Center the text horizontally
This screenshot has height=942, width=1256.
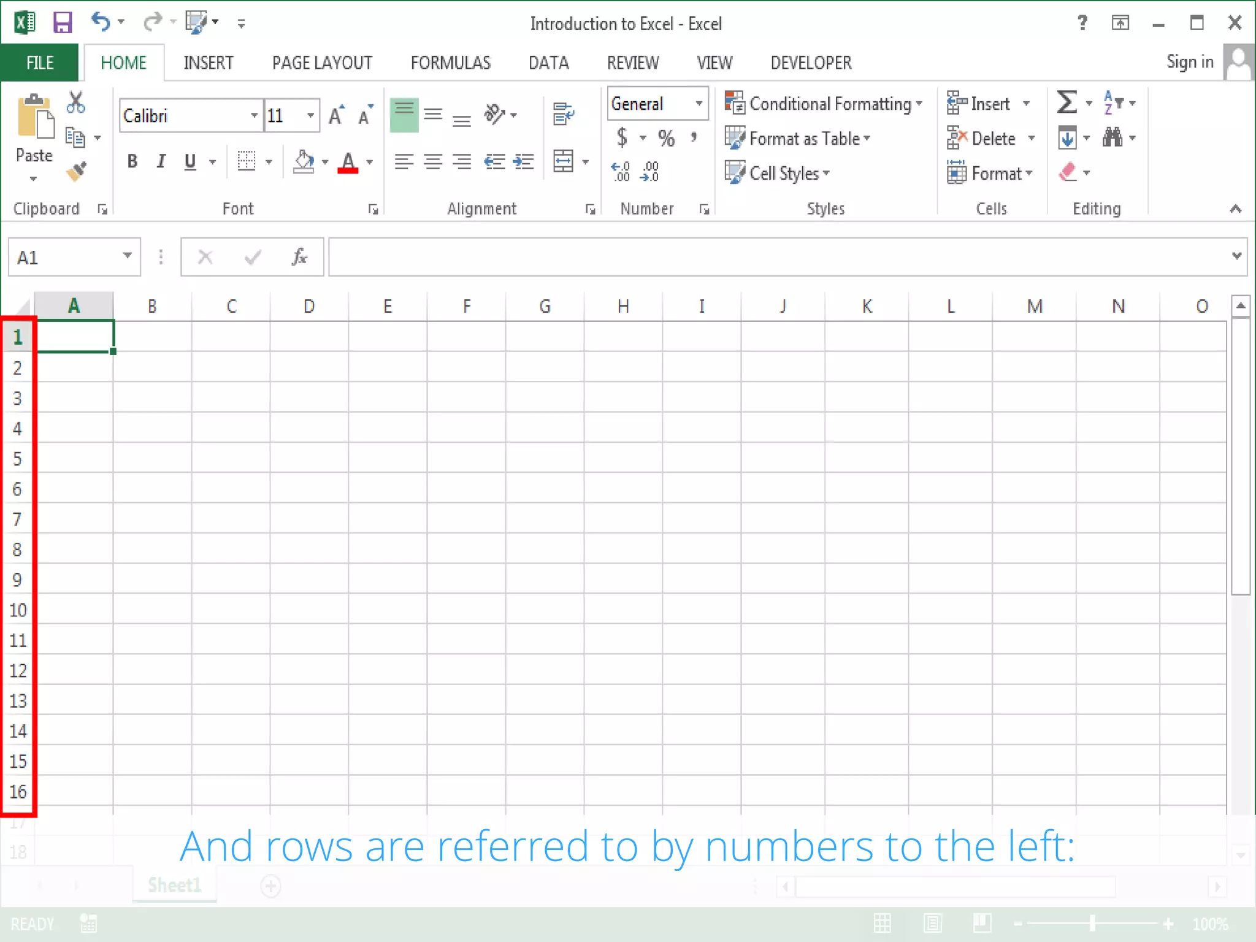[x=433, y=162]
